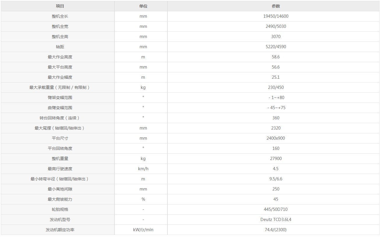381x237 pixels.
Task: Select the 445/50D710 tire specification
Action: click(276, 209)
